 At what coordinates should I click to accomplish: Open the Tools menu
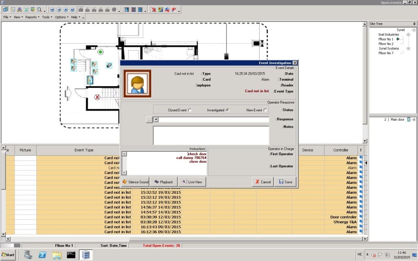point(46,17)
